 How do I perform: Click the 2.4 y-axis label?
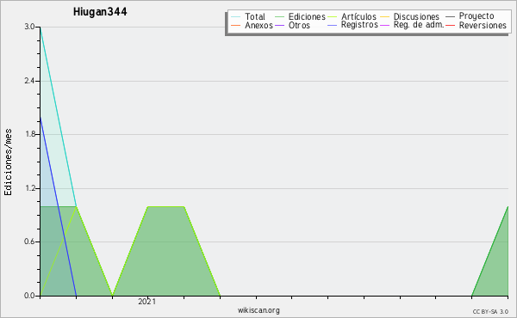29,81
